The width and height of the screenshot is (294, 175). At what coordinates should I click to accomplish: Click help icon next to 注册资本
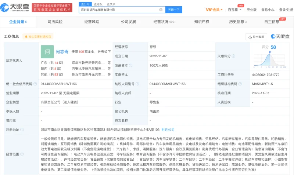(131, 65)
